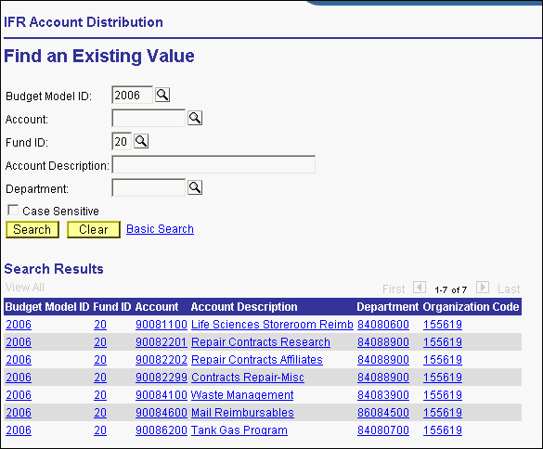
Task: Focus the Account Description text field
Action: click(x=213, y=164)
